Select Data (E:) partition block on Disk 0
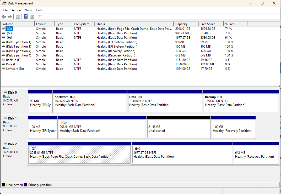The image size is (281, 194). tap(165, 101)
